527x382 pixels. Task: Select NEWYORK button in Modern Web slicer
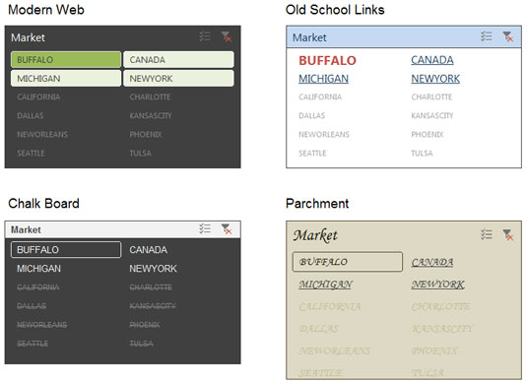point(178,79)
